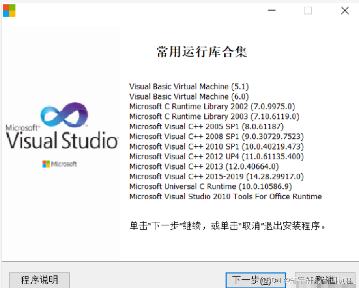
Task: Click Visual Studio 2010 Tools For Office Runtime
Action: 226,197
